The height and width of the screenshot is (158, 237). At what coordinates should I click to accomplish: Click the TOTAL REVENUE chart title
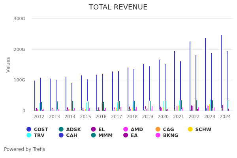coord(118,7)
